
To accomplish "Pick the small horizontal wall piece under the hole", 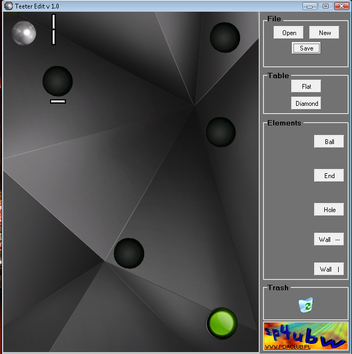I will [x=58, y=101].
